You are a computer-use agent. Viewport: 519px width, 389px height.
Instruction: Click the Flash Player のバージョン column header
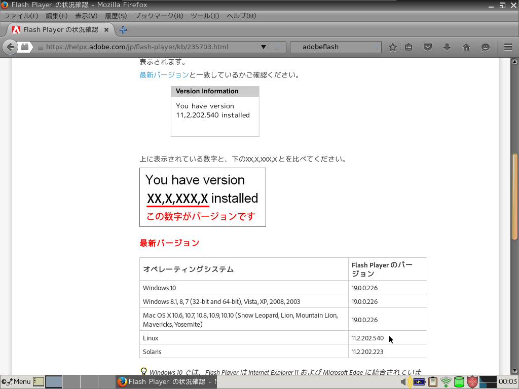(388, 269)
